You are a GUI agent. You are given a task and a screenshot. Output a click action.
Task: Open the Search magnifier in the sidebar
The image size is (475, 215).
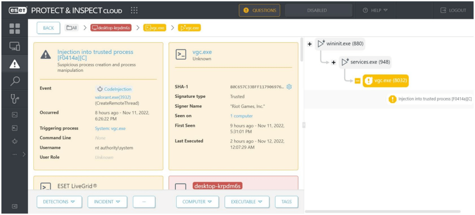pos(14,82)
